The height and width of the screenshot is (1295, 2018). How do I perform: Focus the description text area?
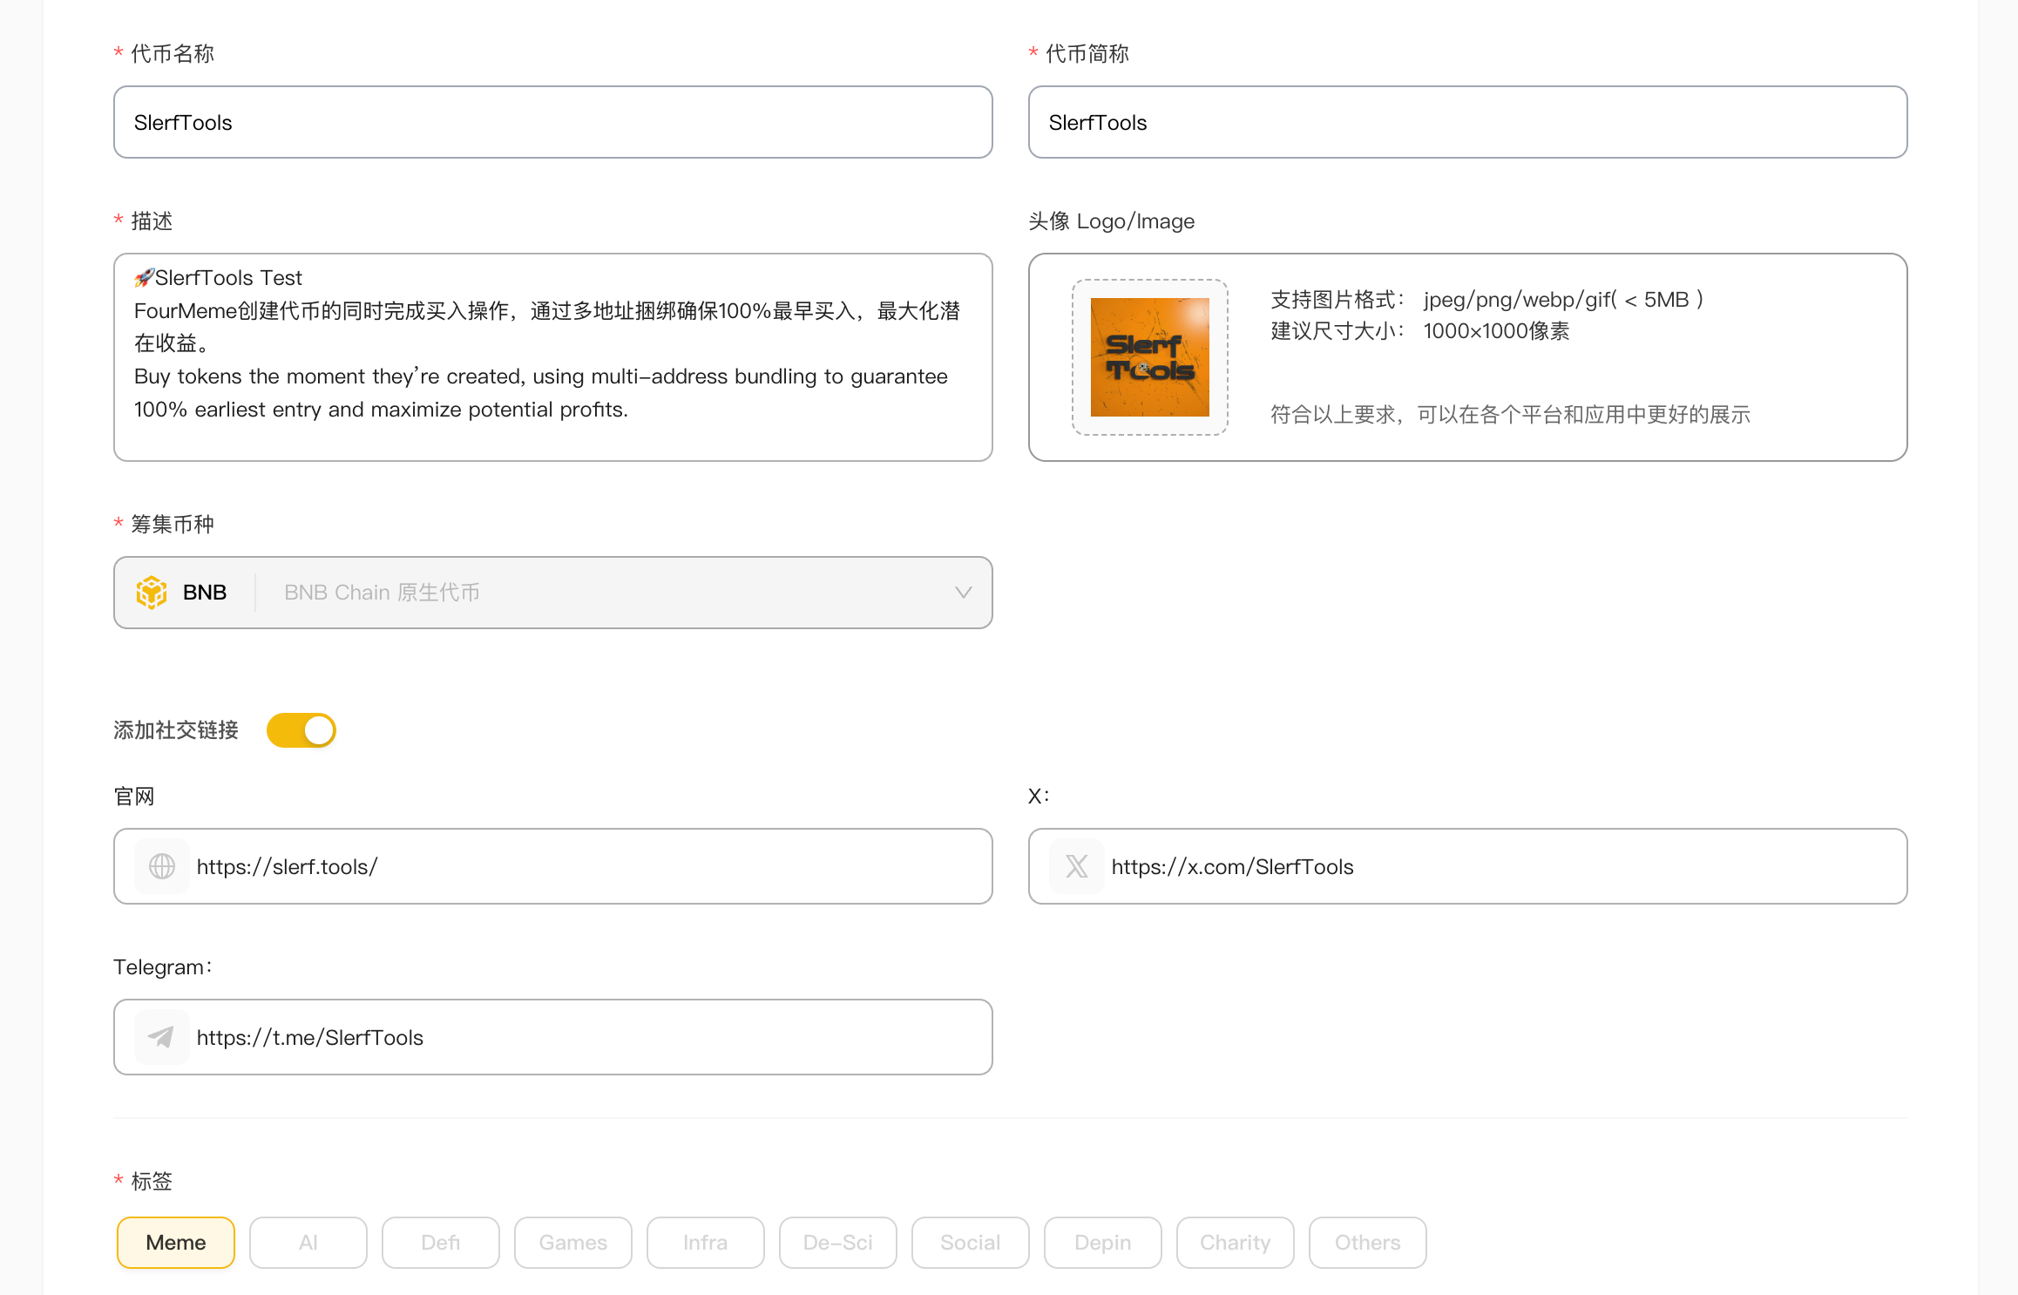(552, 357)
